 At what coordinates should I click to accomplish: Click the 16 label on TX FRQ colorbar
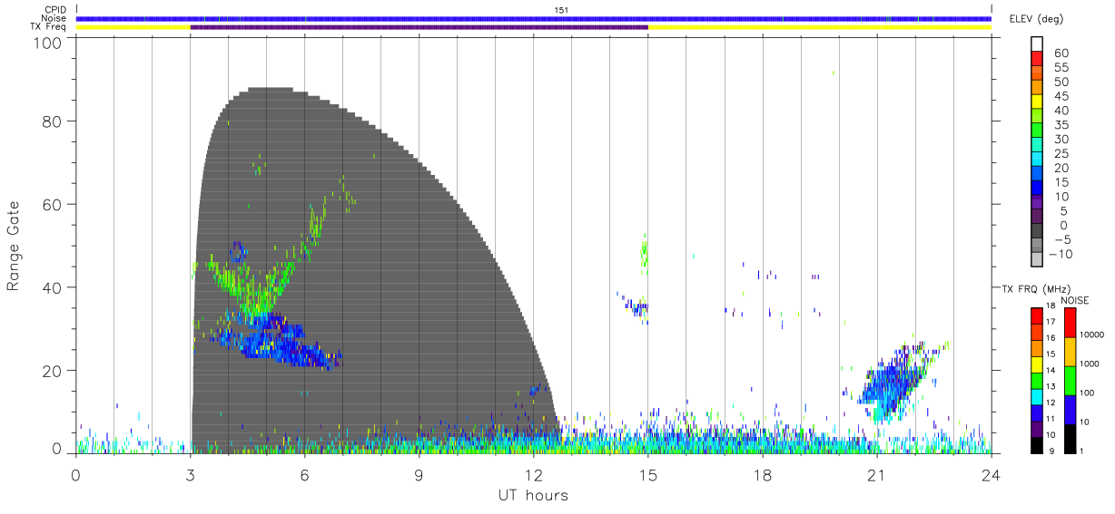[x=1051, y=337]
